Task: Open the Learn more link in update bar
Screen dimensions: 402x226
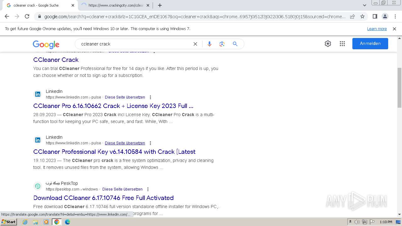Action: [377, 29]
